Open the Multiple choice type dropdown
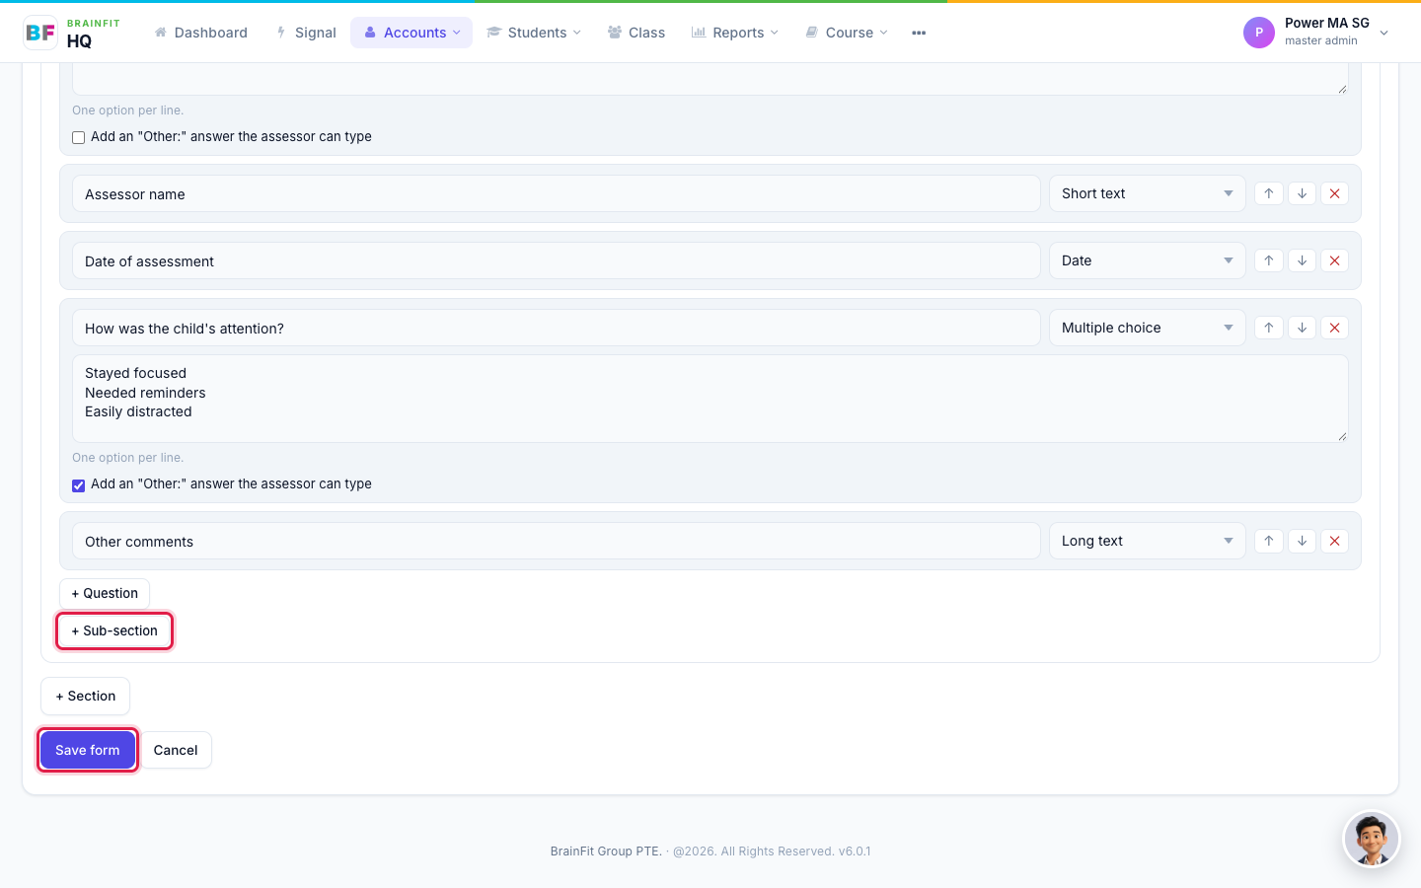The height and width of the screenshot is (888, 1421). 1147,328
